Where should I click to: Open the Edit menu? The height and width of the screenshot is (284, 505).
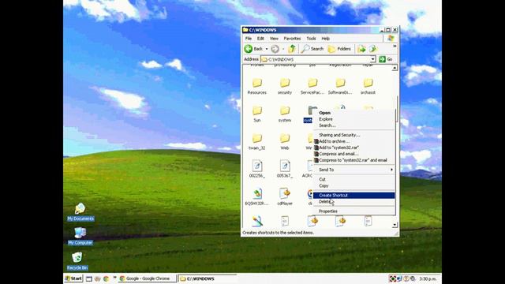pyautogui.click(x=260, y=39)
